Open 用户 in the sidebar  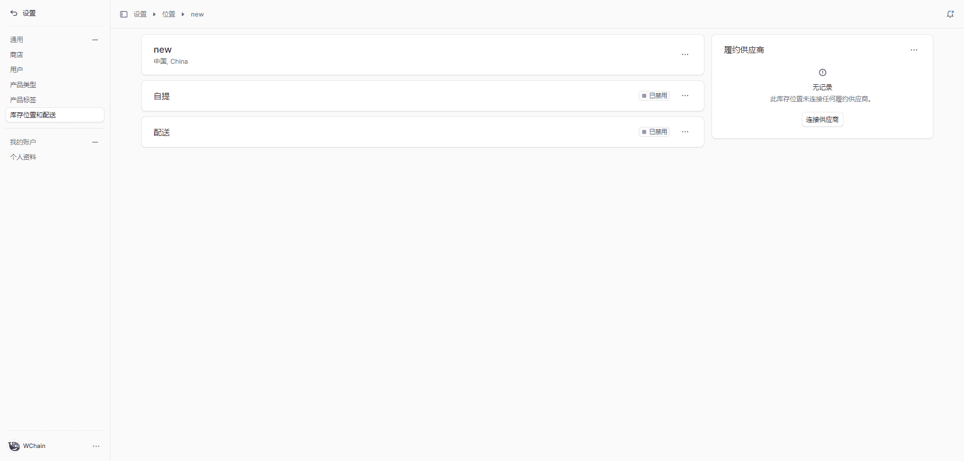pos(17,70)
